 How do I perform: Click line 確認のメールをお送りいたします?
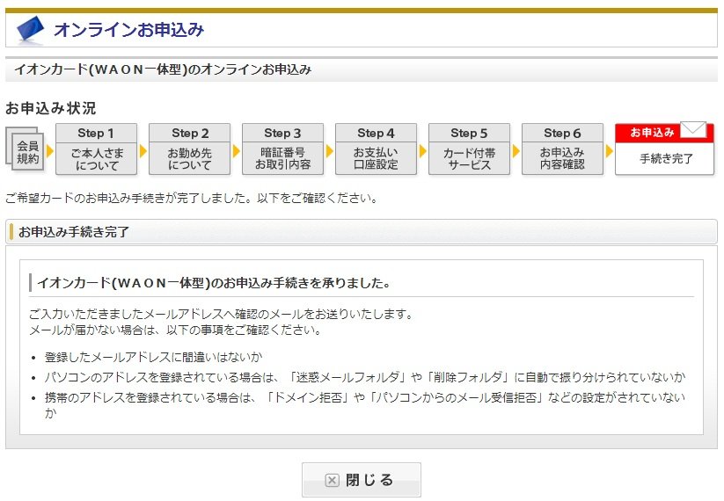[x=221, y=314]
